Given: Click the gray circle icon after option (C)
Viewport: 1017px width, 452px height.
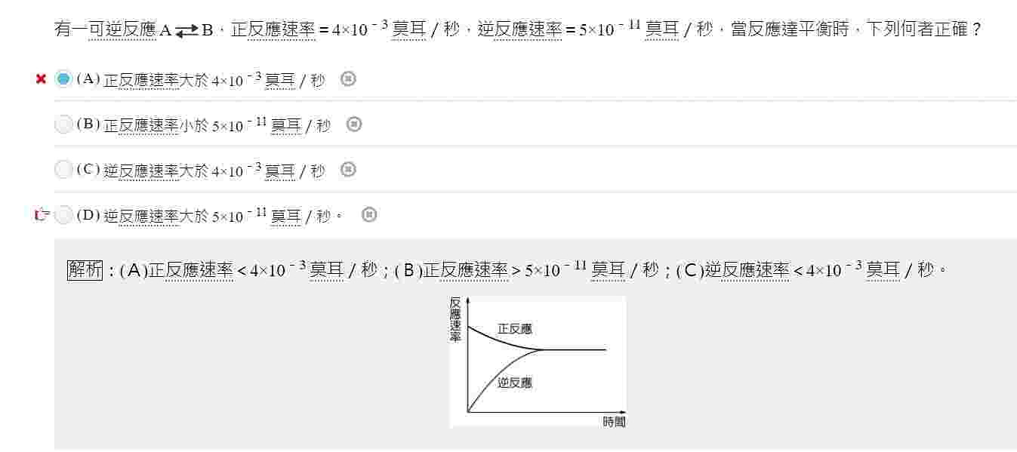Looking at the screenshot, I should click(348, 169).
